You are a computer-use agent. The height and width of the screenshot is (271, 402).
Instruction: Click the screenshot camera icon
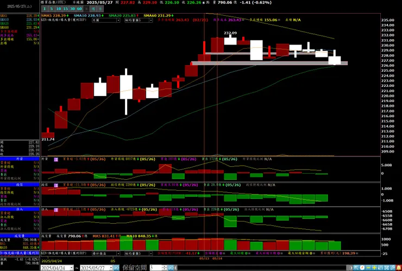(386, 268)
